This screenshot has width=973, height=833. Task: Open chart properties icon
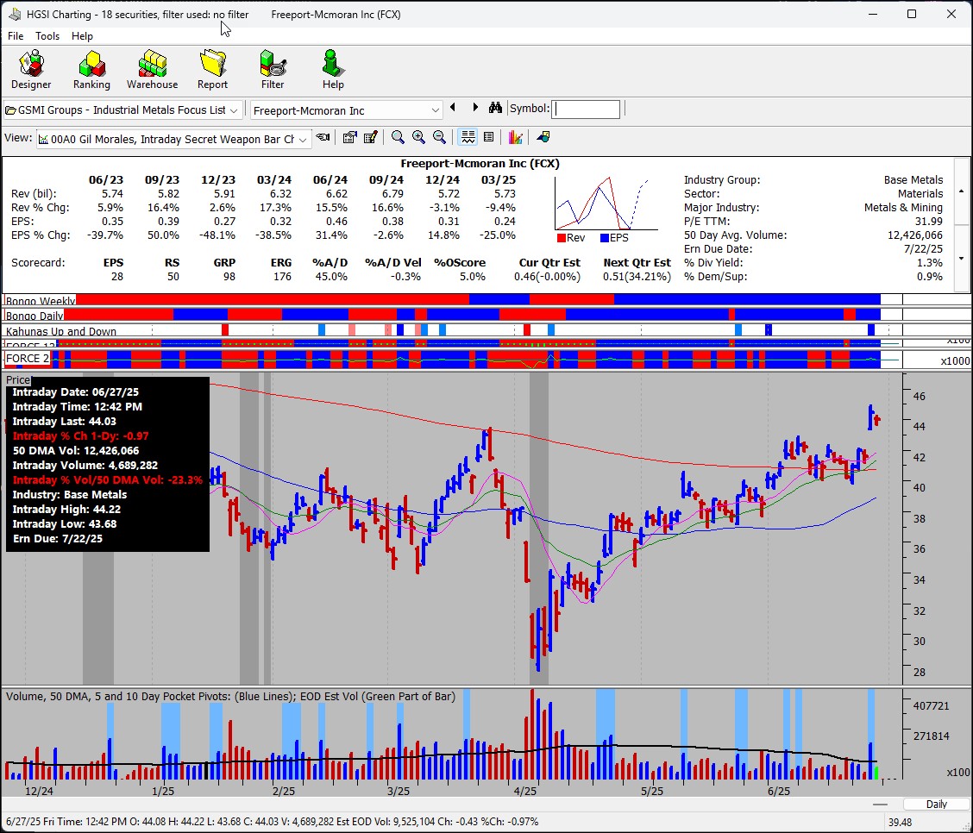[350, 138]
